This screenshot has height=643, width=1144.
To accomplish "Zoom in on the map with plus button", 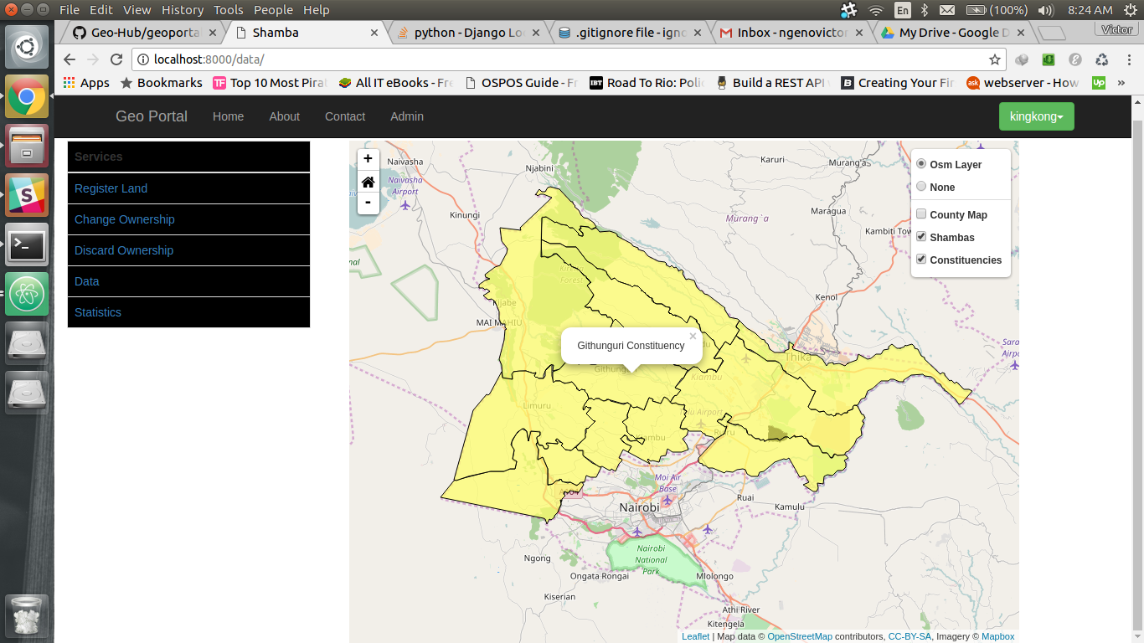I will pyautogui.click(x=368, y=159).
